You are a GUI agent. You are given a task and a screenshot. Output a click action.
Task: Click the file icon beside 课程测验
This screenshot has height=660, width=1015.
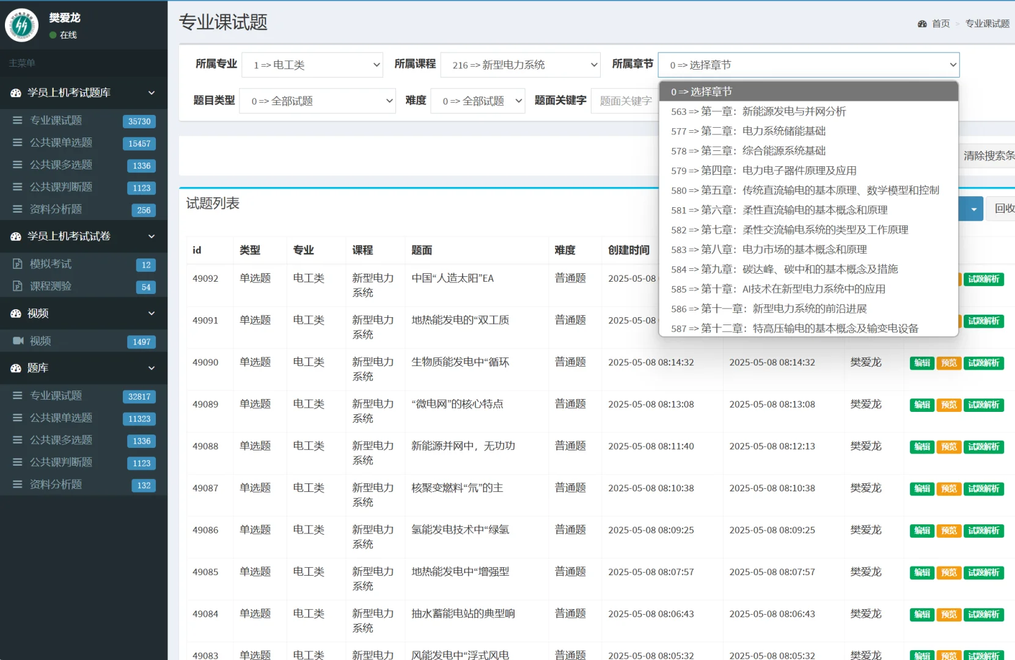pos(19,286)
